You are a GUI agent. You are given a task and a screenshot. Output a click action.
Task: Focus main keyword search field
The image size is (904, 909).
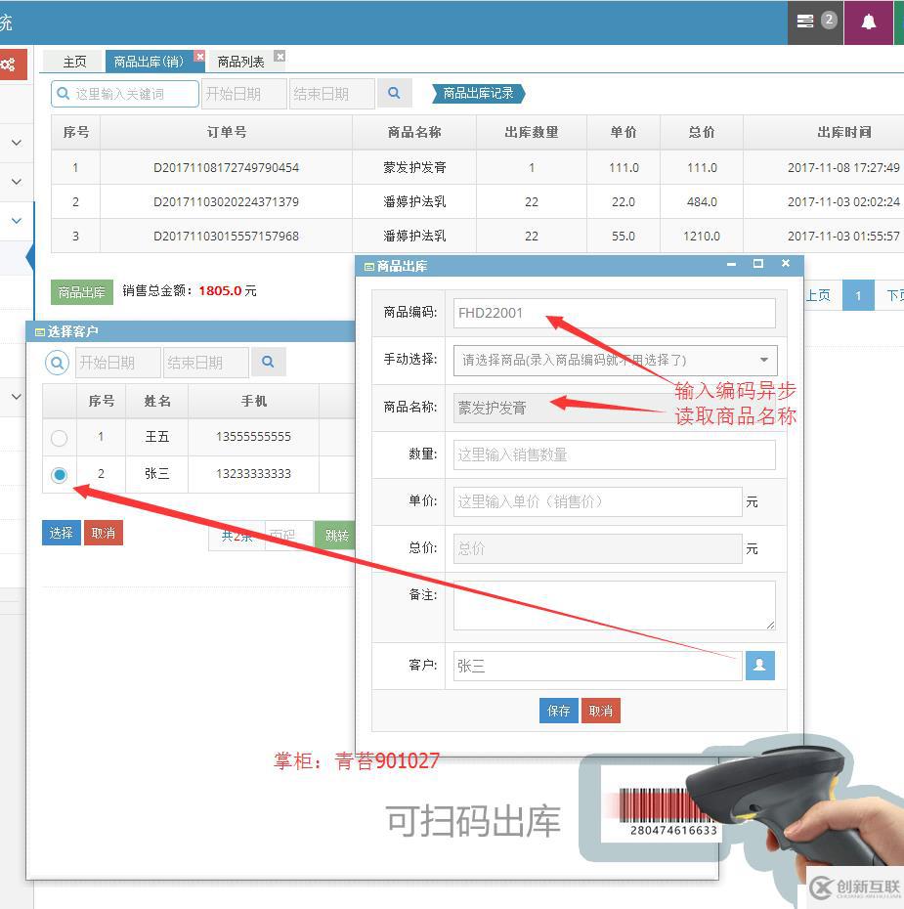125,93
